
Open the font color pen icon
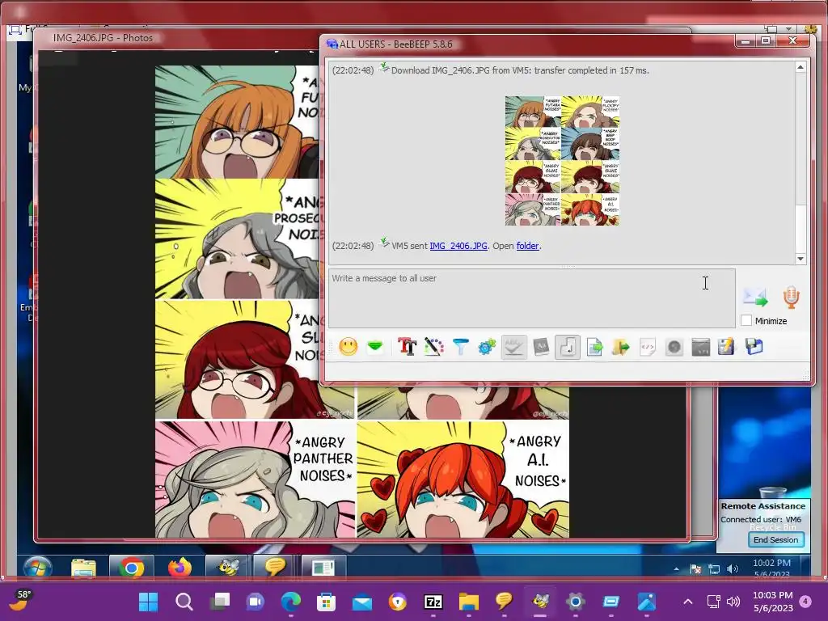(x=433, y=347)
